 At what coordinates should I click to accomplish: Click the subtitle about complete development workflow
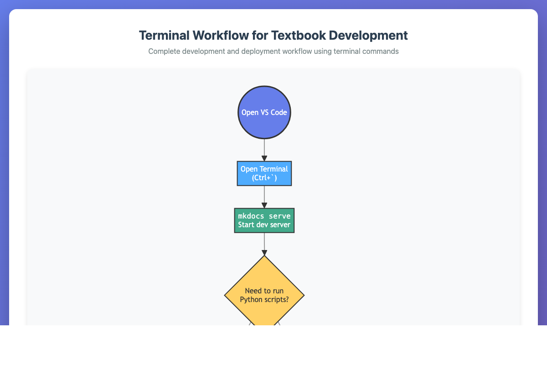pos(273,51)
